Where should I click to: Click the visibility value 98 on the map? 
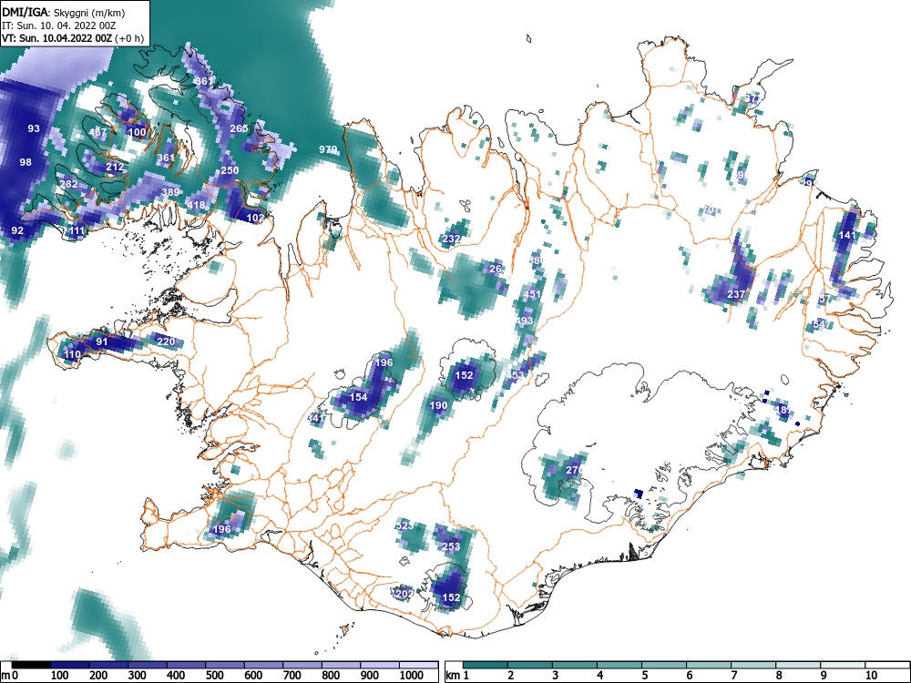coord(25,162)
